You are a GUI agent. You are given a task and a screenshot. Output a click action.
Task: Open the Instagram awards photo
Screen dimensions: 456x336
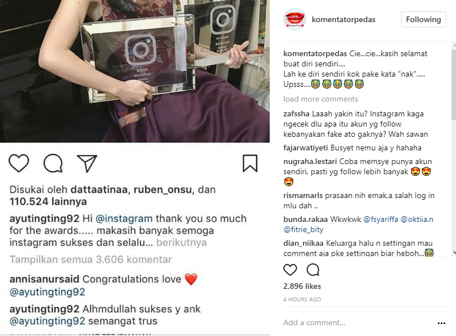click(135, 71)
